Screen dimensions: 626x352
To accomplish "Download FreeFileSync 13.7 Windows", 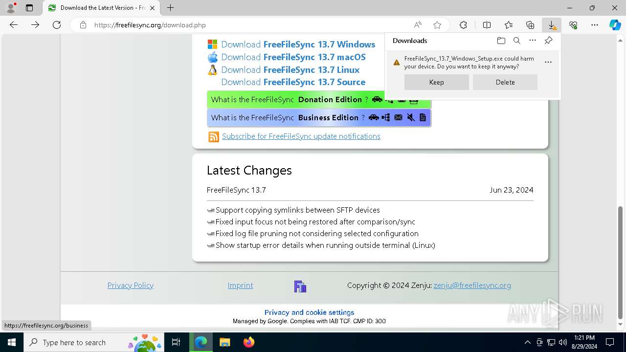I will tap(298, 44).
